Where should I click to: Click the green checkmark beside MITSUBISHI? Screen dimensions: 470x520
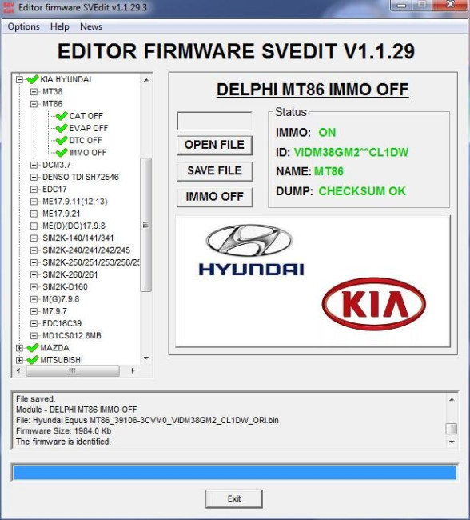click(x=33, y=360)
